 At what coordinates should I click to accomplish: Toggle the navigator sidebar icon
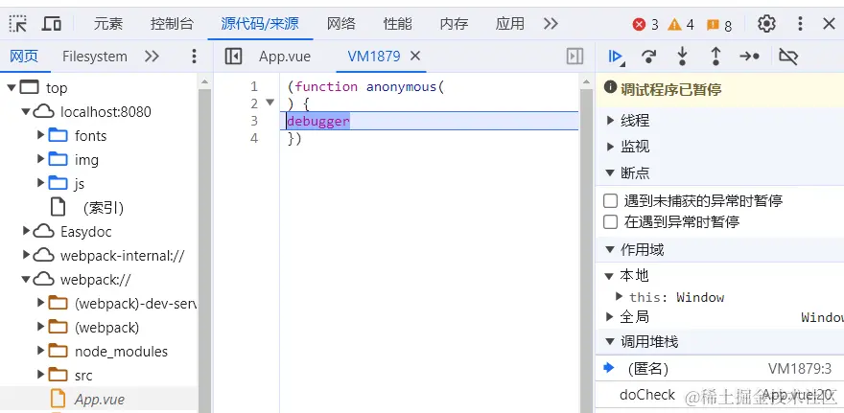tap(233, 56)
